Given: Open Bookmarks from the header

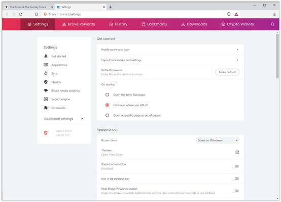Looking at the screenshot, I should (154, 24).
